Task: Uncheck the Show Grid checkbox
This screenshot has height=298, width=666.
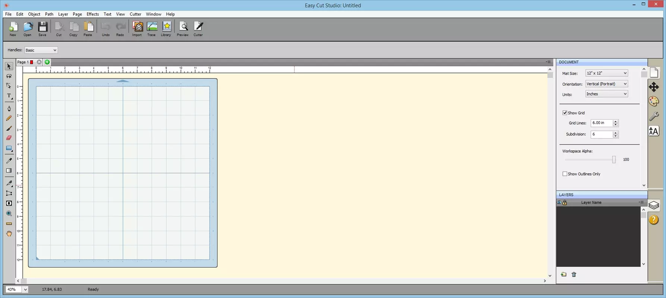Action: (565, 113)
